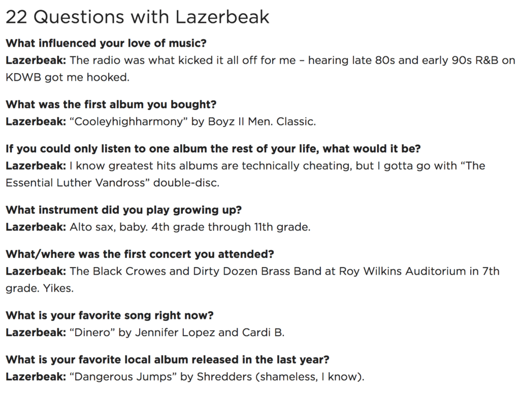Click the word KDWB in first answer
The height and width of the screenshot is (394, 520).
point(23,77)
